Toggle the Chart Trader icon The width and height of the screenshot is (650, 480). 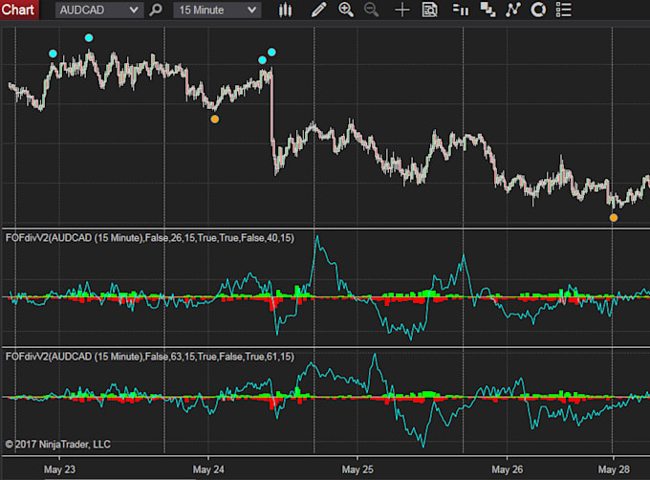point(460,11)
